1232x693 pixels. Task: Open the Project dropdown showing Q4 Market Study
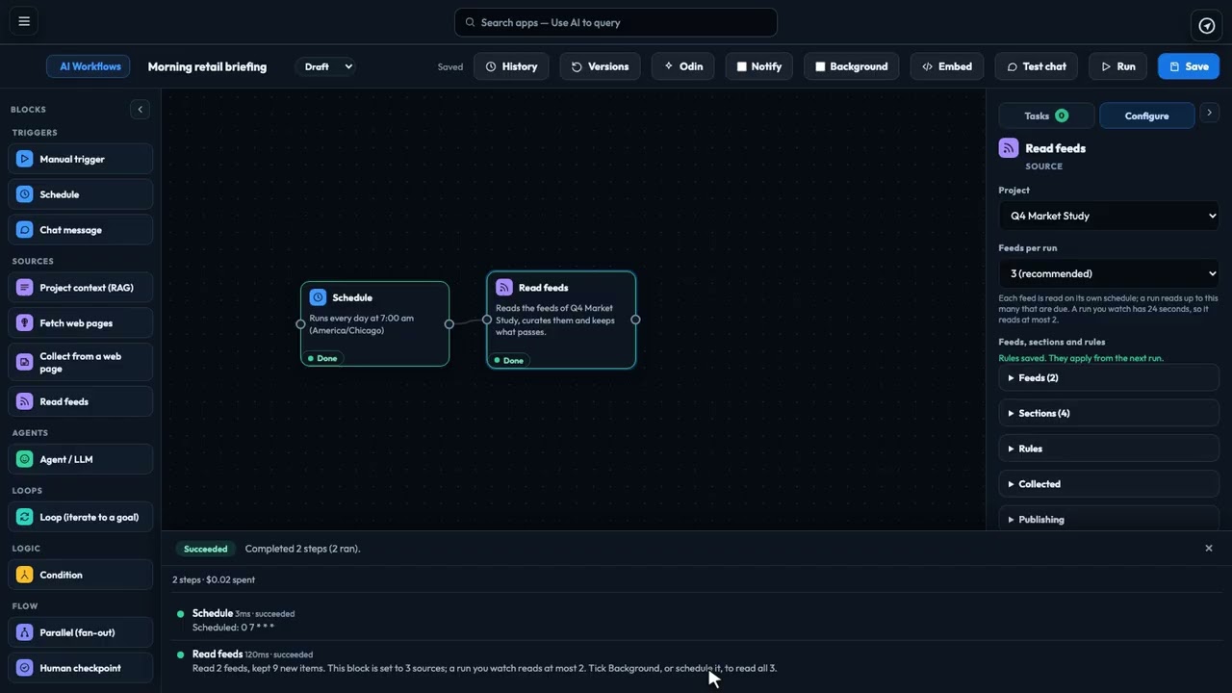click(1109, 216)
